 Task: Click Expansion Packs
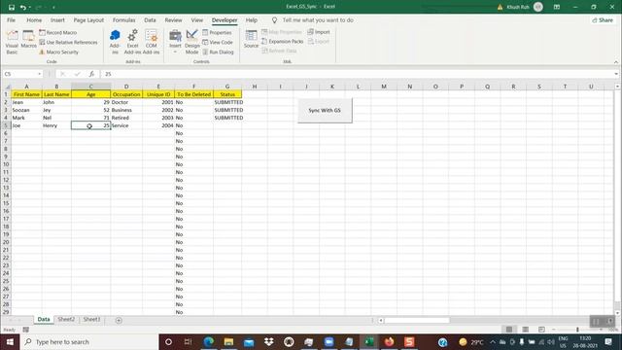282,41
